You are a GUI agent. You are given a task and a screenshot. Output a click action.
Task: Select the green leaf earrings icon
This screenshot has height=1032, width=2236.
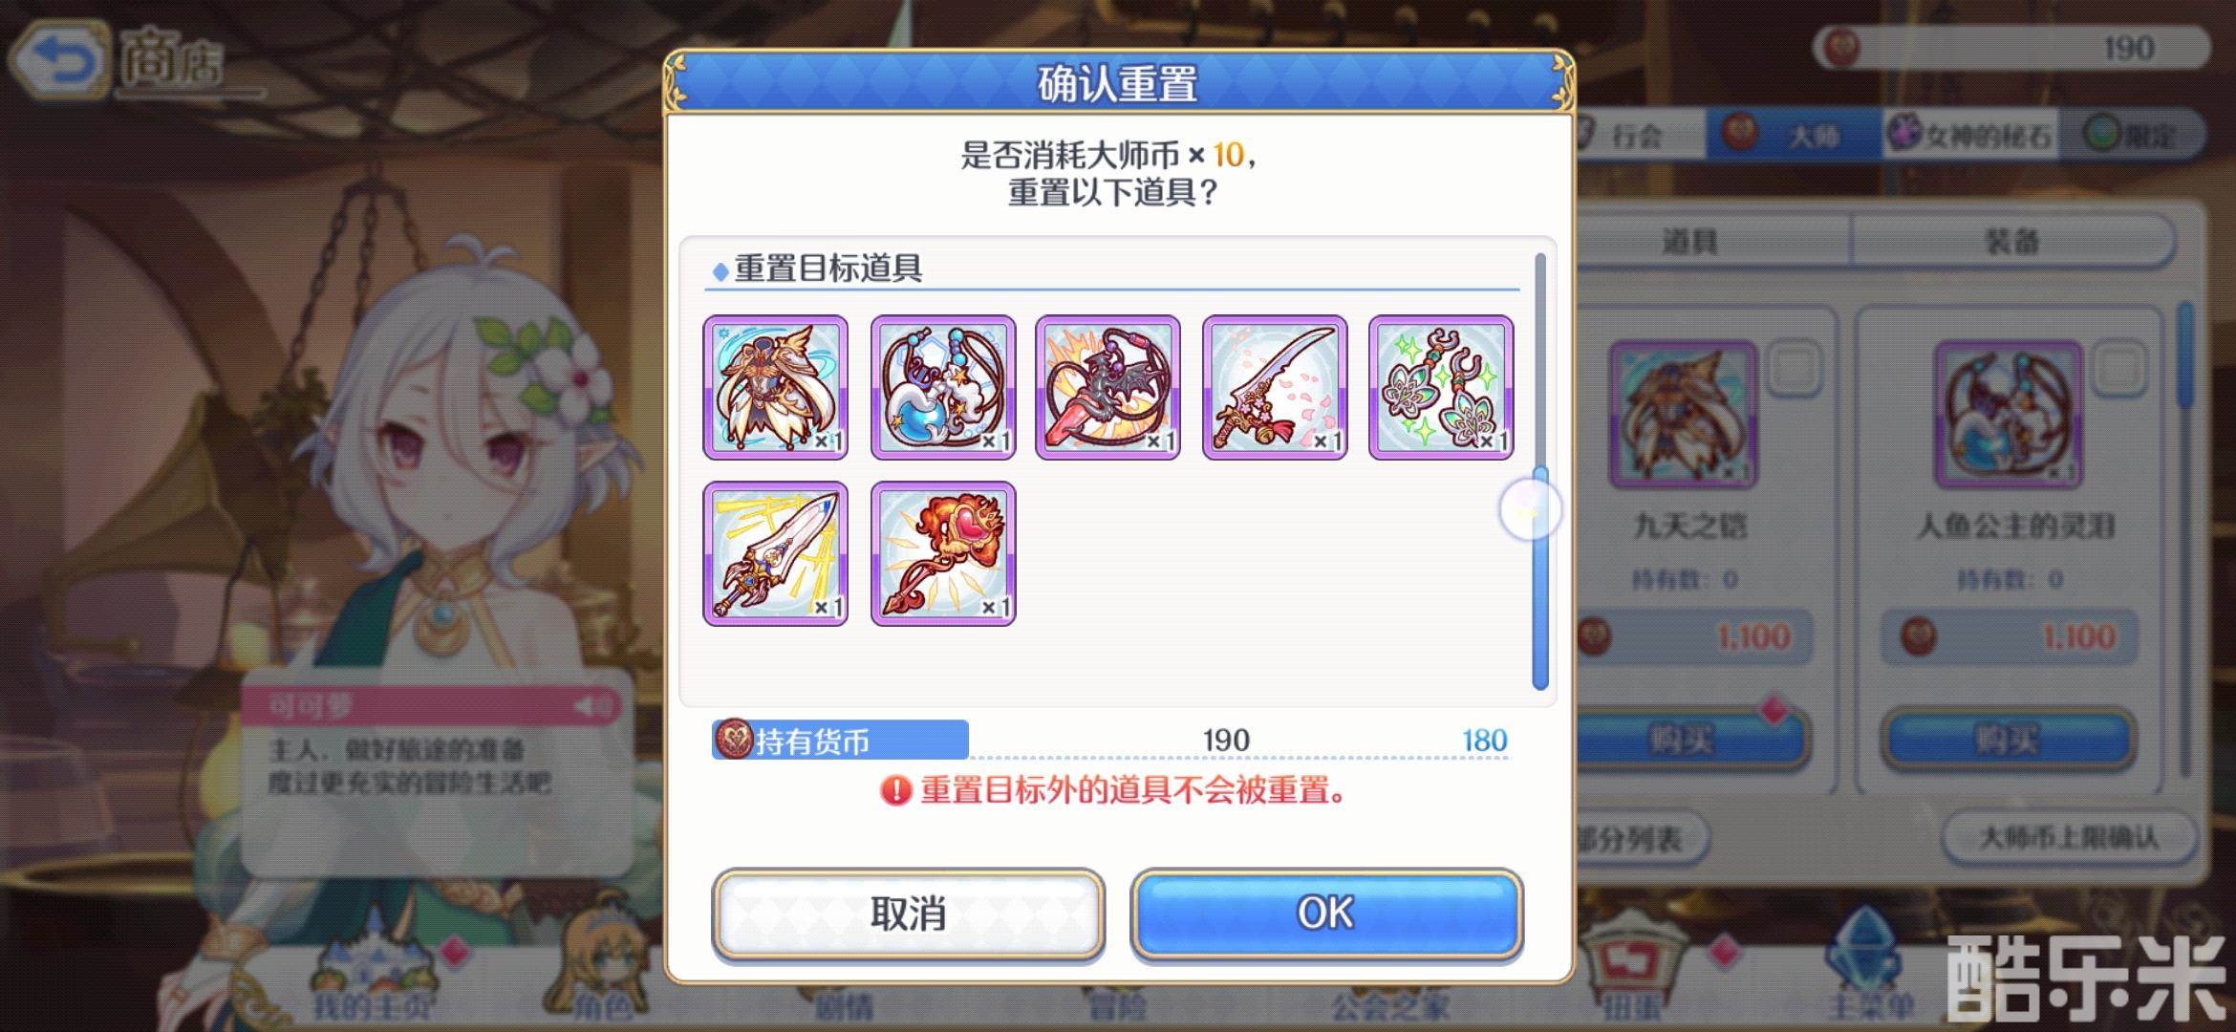tap(1441, 387)
